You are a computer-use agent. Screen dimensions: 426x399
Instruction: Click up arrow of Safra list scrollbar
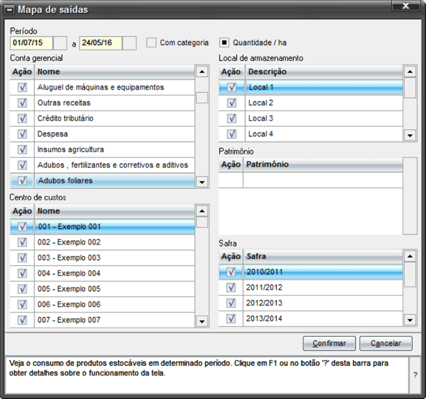point(410,256)
